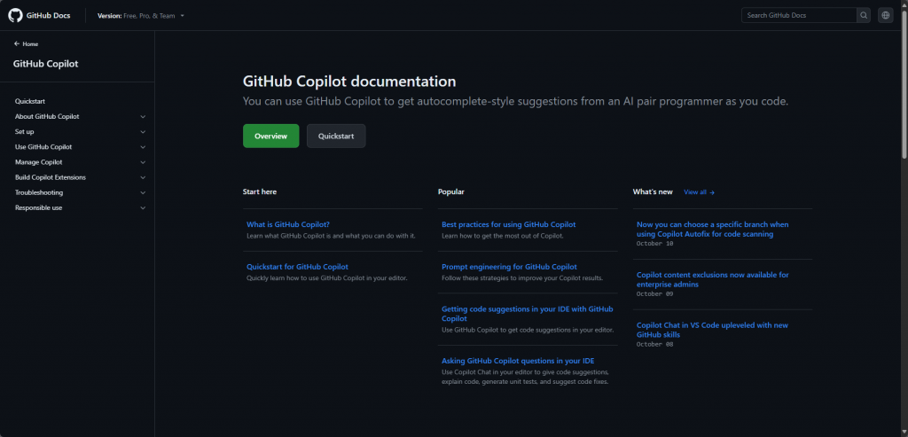This screenshot has height=437, width=908.
Task: Click the search magnifier icon button
Action: pyautogui.click(x=864, y=16)
